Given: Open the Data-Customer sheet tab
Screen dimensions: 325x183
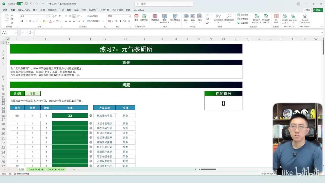Looking at the screenshot, I should click(56, 169).
